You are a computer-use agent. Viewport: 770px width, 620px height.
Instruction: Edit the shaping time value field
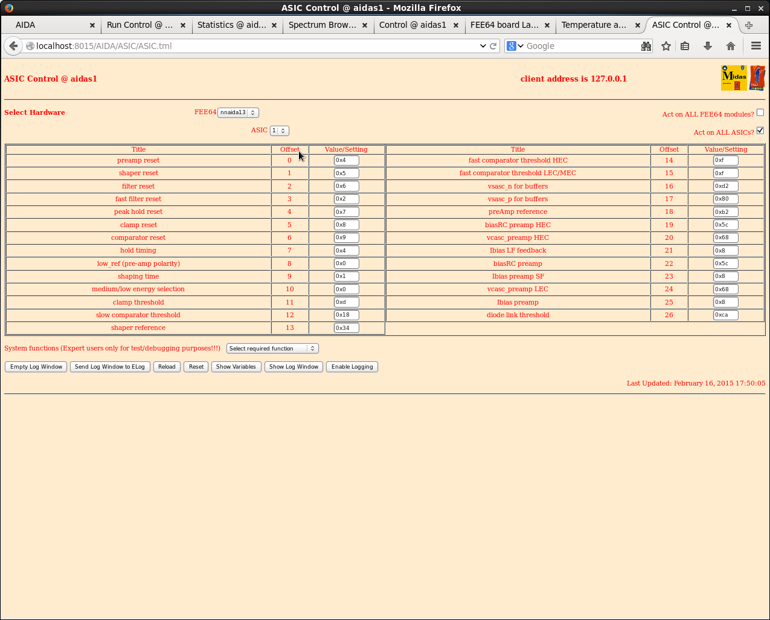tap(346, 276)
